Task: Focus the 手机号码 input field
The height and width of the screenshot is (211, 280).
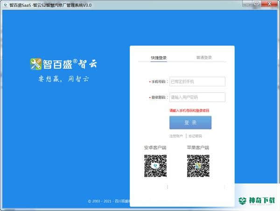Action: coord(197,82)
